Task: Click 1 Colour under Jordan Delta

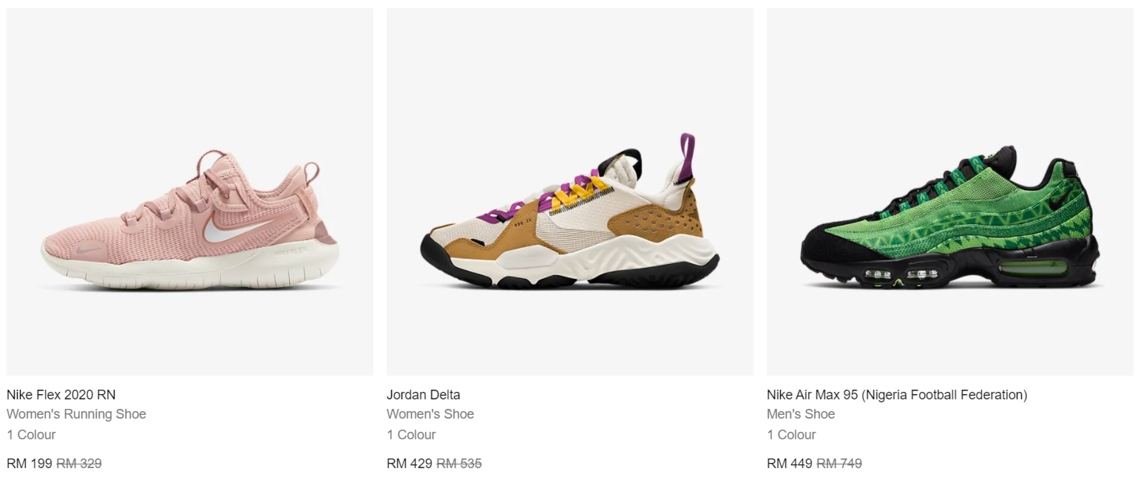Action: click(x=411, y=435)
